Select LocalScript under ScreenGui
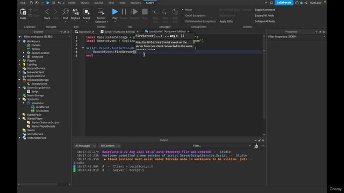This screenshot has height=193, width=344. [42, 107]
